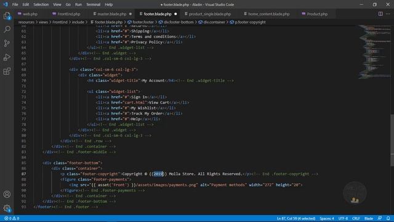Open the Extensions view
This screenshot has height=222, width=394.
(7, 72)
